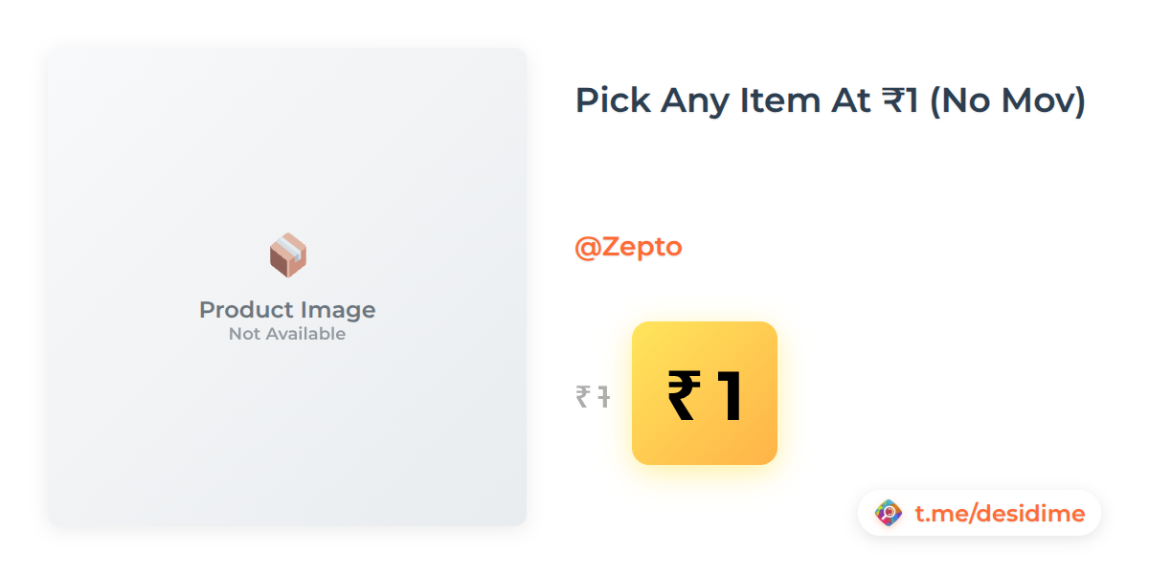Click the package box icon
1149x574 pixels.
[287, 255]
